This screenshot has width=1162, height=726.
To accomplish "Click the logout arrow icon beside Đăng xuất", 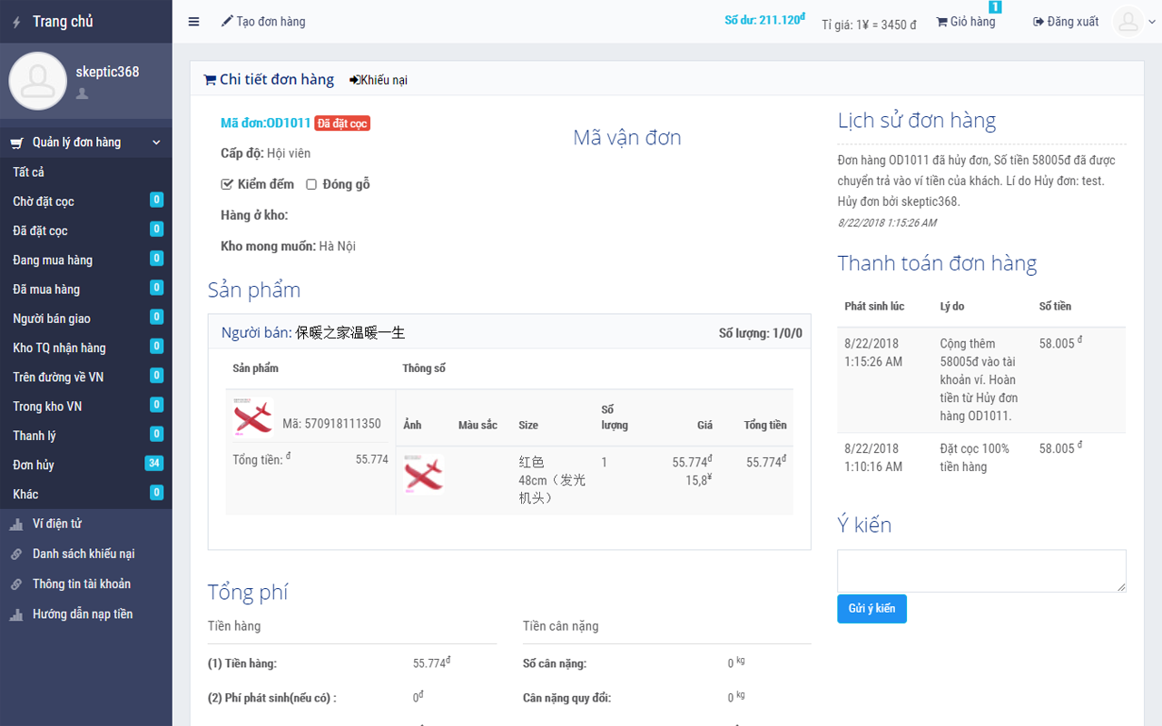I will click(1039, 22).
